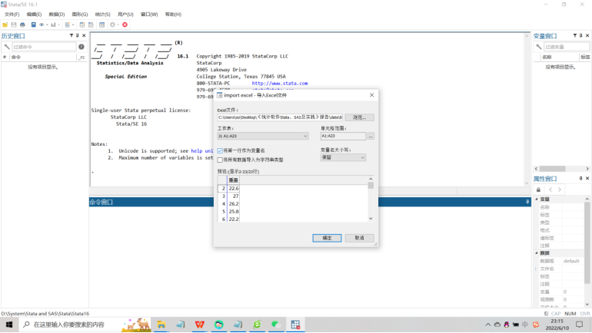This screenshot has width=592, height=333.
Task: Click the Save icon in toolbar
Action: [14, 25]
